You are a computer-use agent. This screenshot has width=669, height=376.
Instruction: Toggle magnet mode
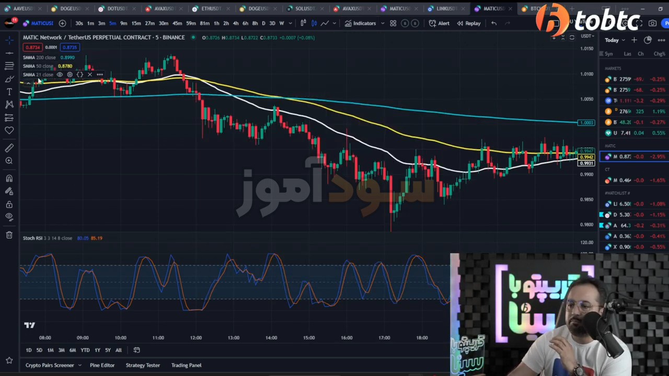click(9, 179)
